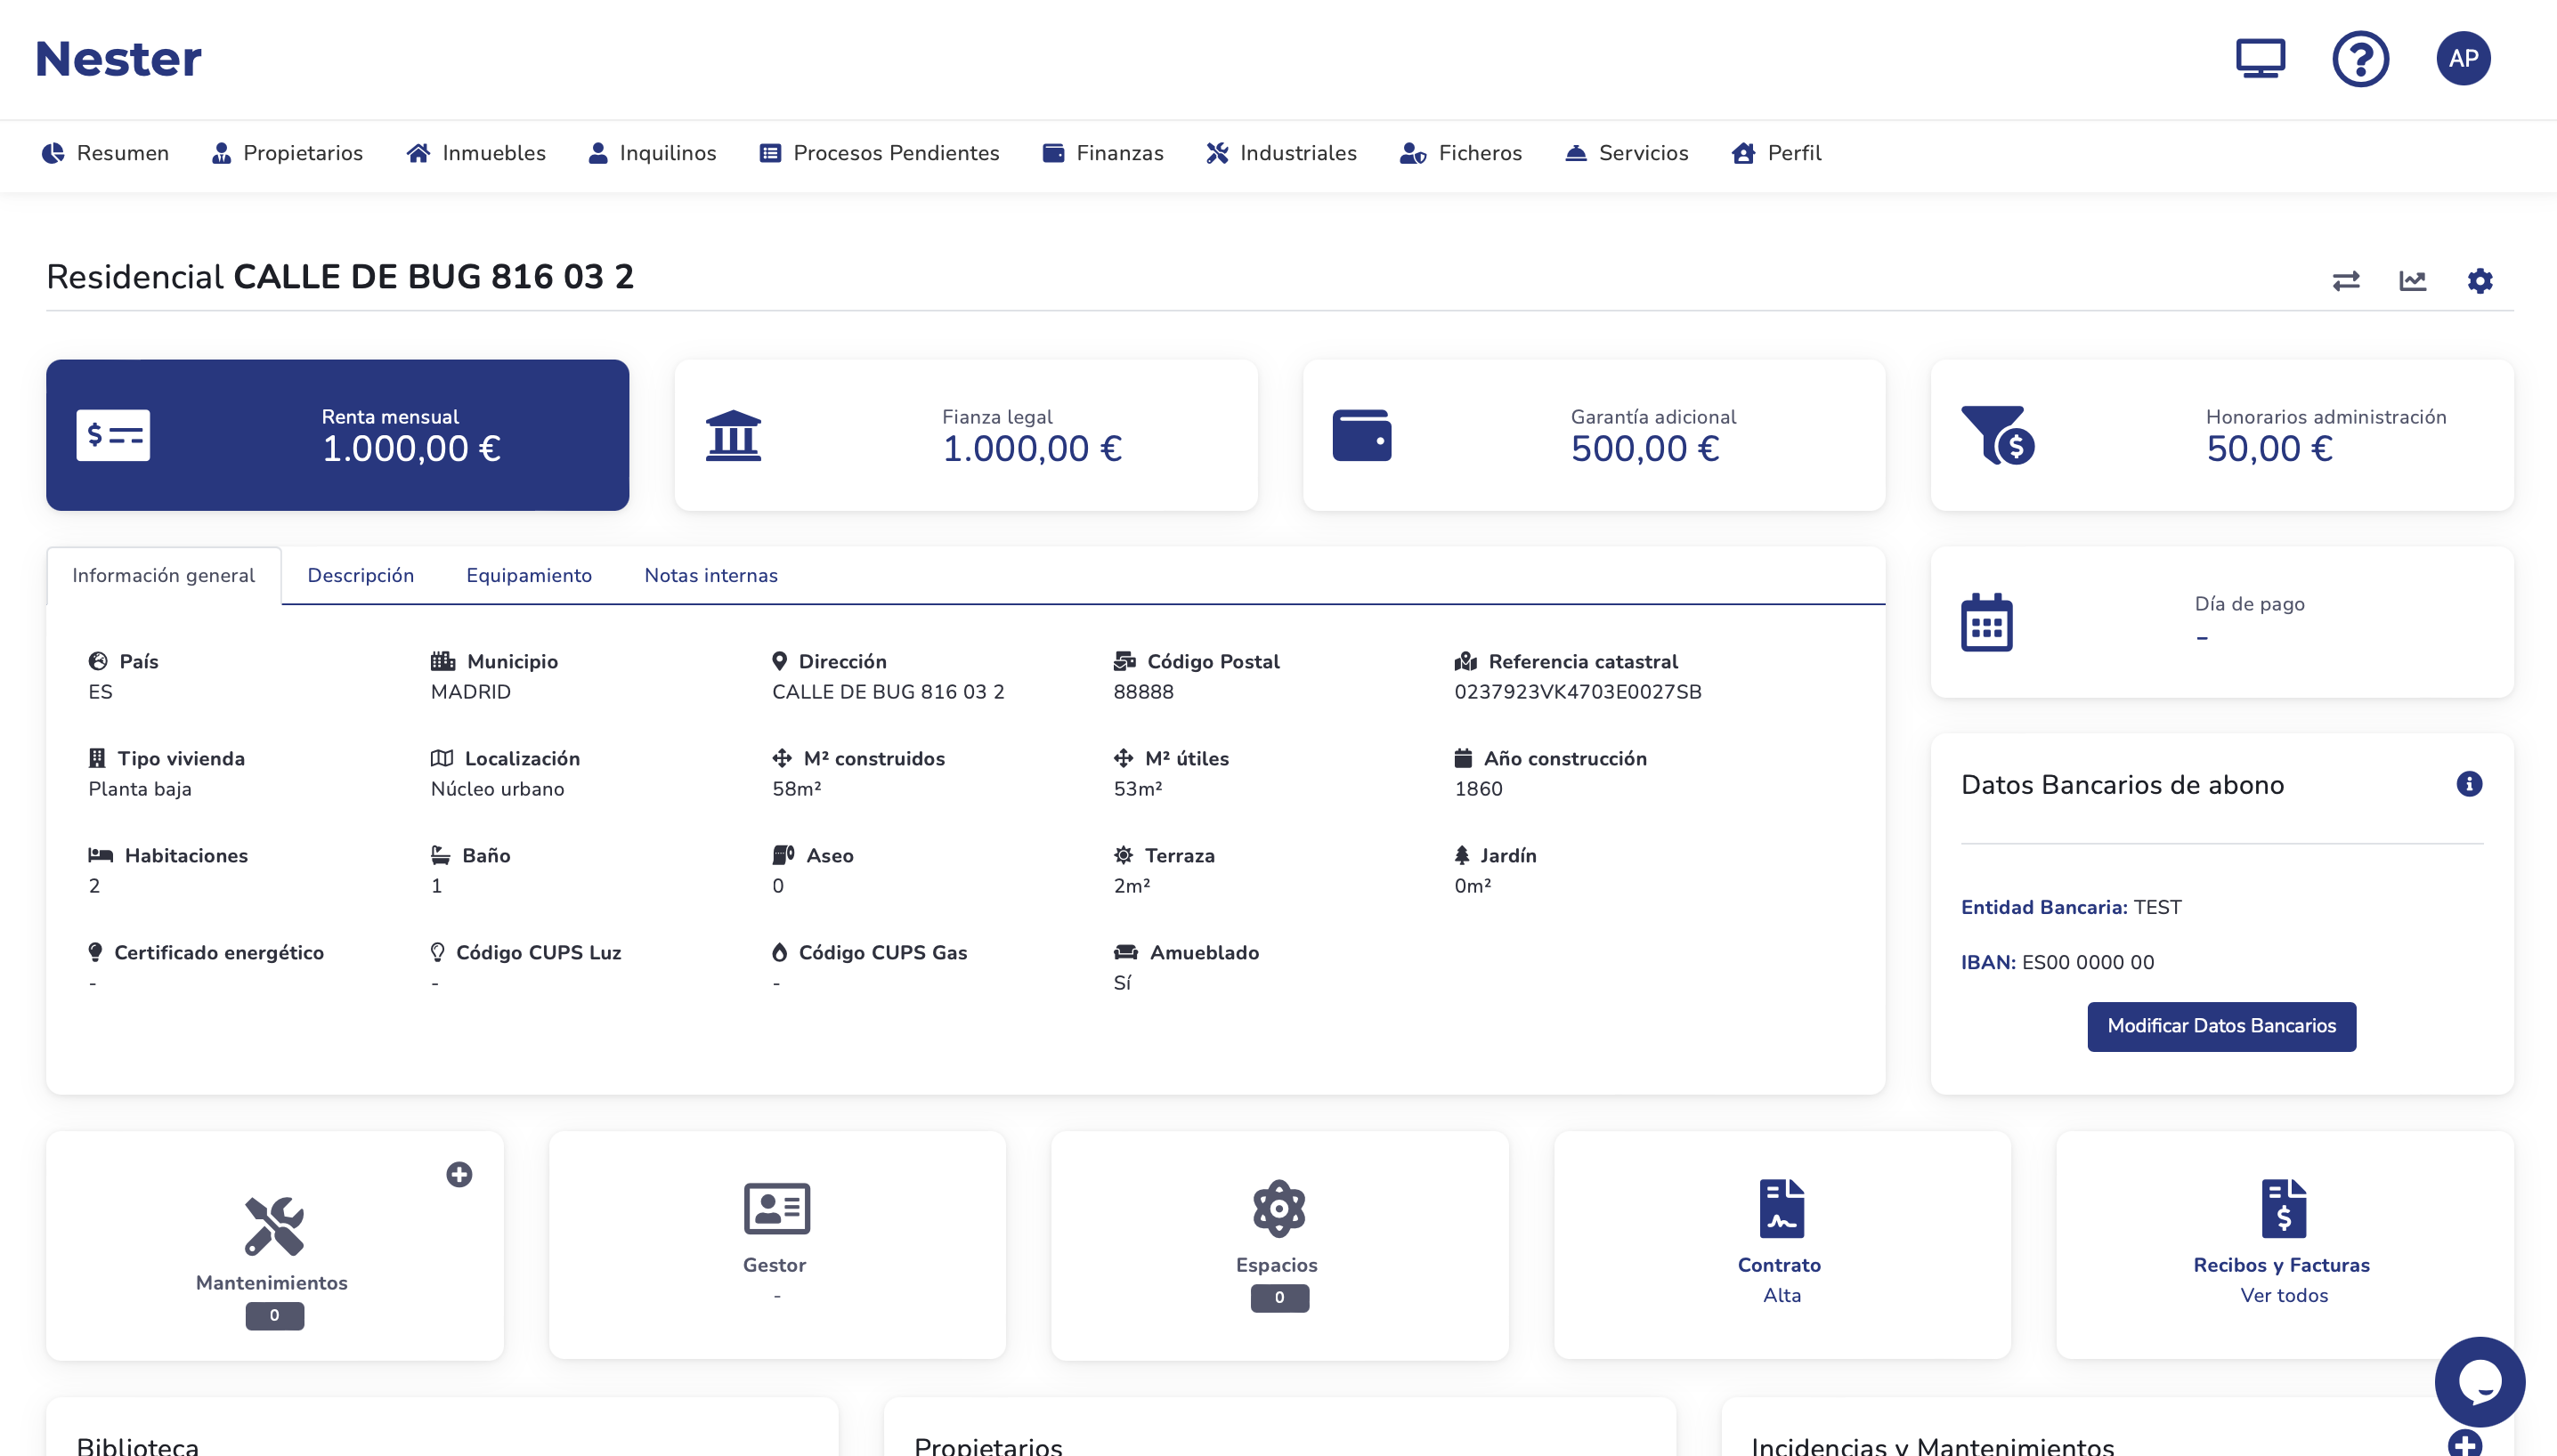Open the property statistics chart icon
Screen dimensions: 2557x1456
pos(2414,281)
